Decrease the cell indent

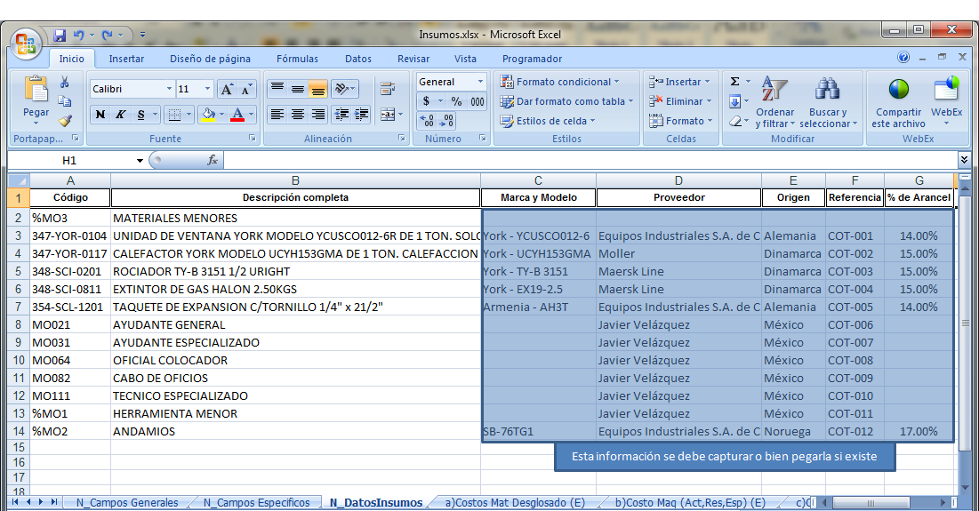341,114
